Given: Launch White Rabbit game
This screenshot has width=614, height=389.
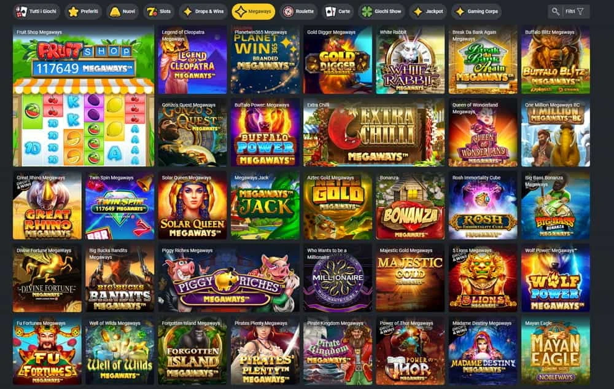Looking at the screenshot, I should pos(410,60).
